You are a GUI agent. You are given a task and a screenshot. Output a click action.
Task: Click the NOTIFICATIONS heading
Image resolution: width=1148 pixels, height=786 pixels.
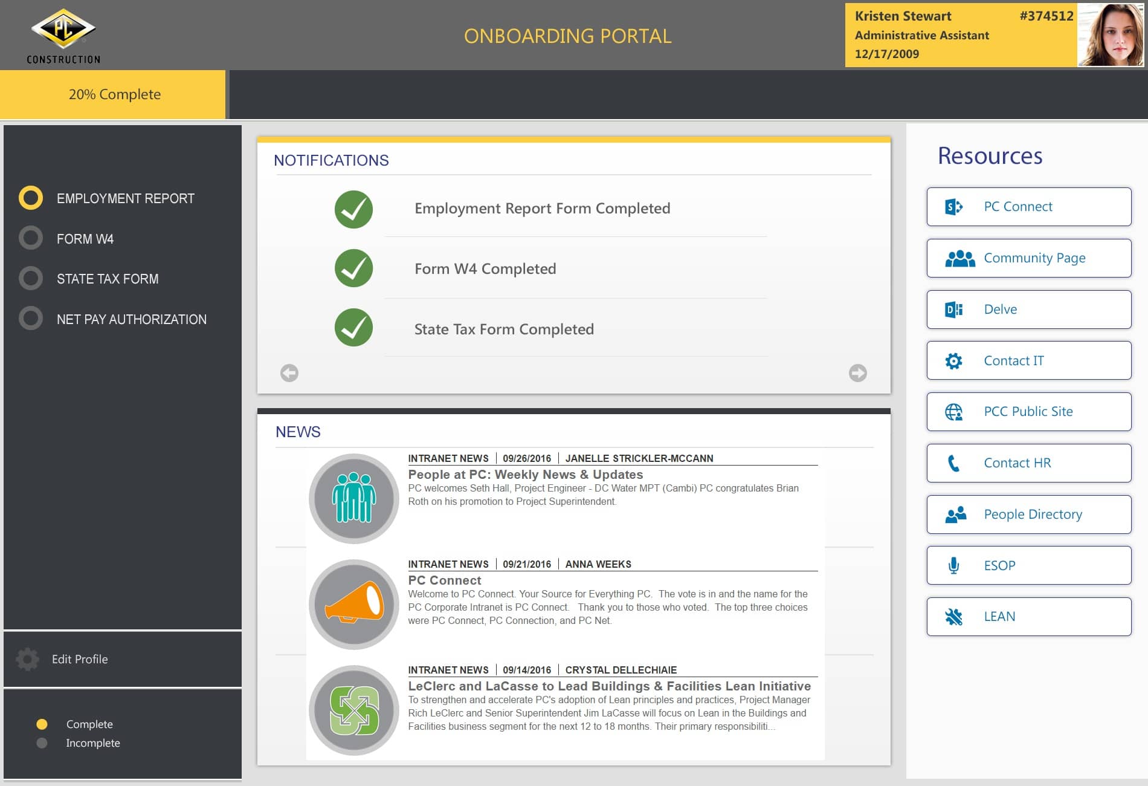[331, 160]
